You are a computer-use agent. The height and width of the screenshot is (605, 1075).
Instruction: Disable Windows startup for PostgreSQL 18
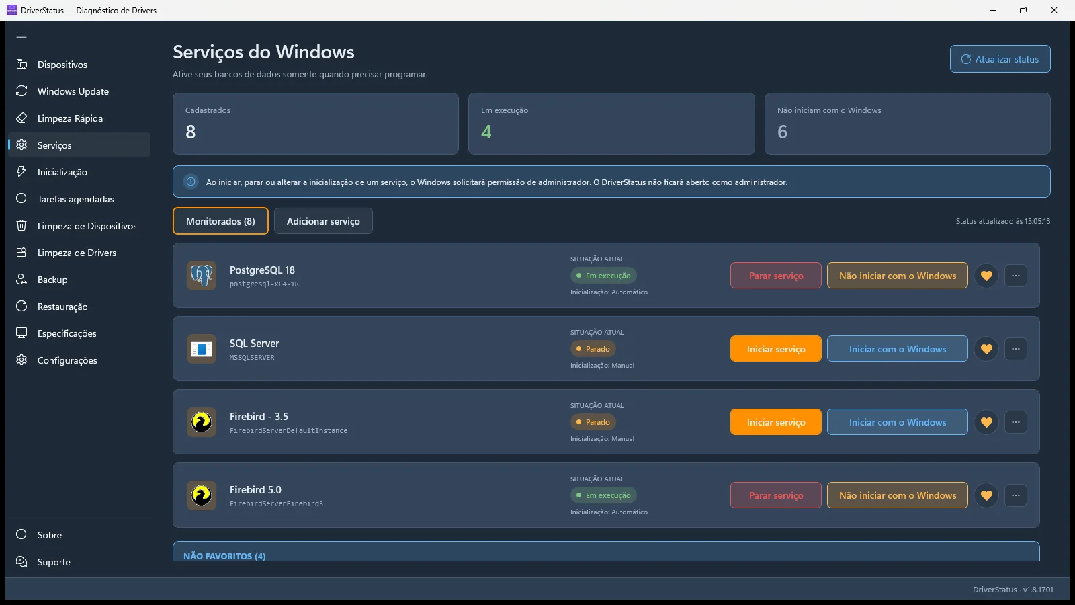coord(898,276)
